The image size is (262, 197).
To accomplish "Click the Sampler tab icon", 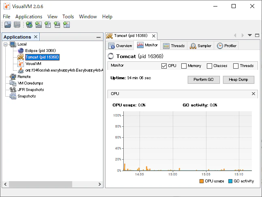I will [193, 45].
